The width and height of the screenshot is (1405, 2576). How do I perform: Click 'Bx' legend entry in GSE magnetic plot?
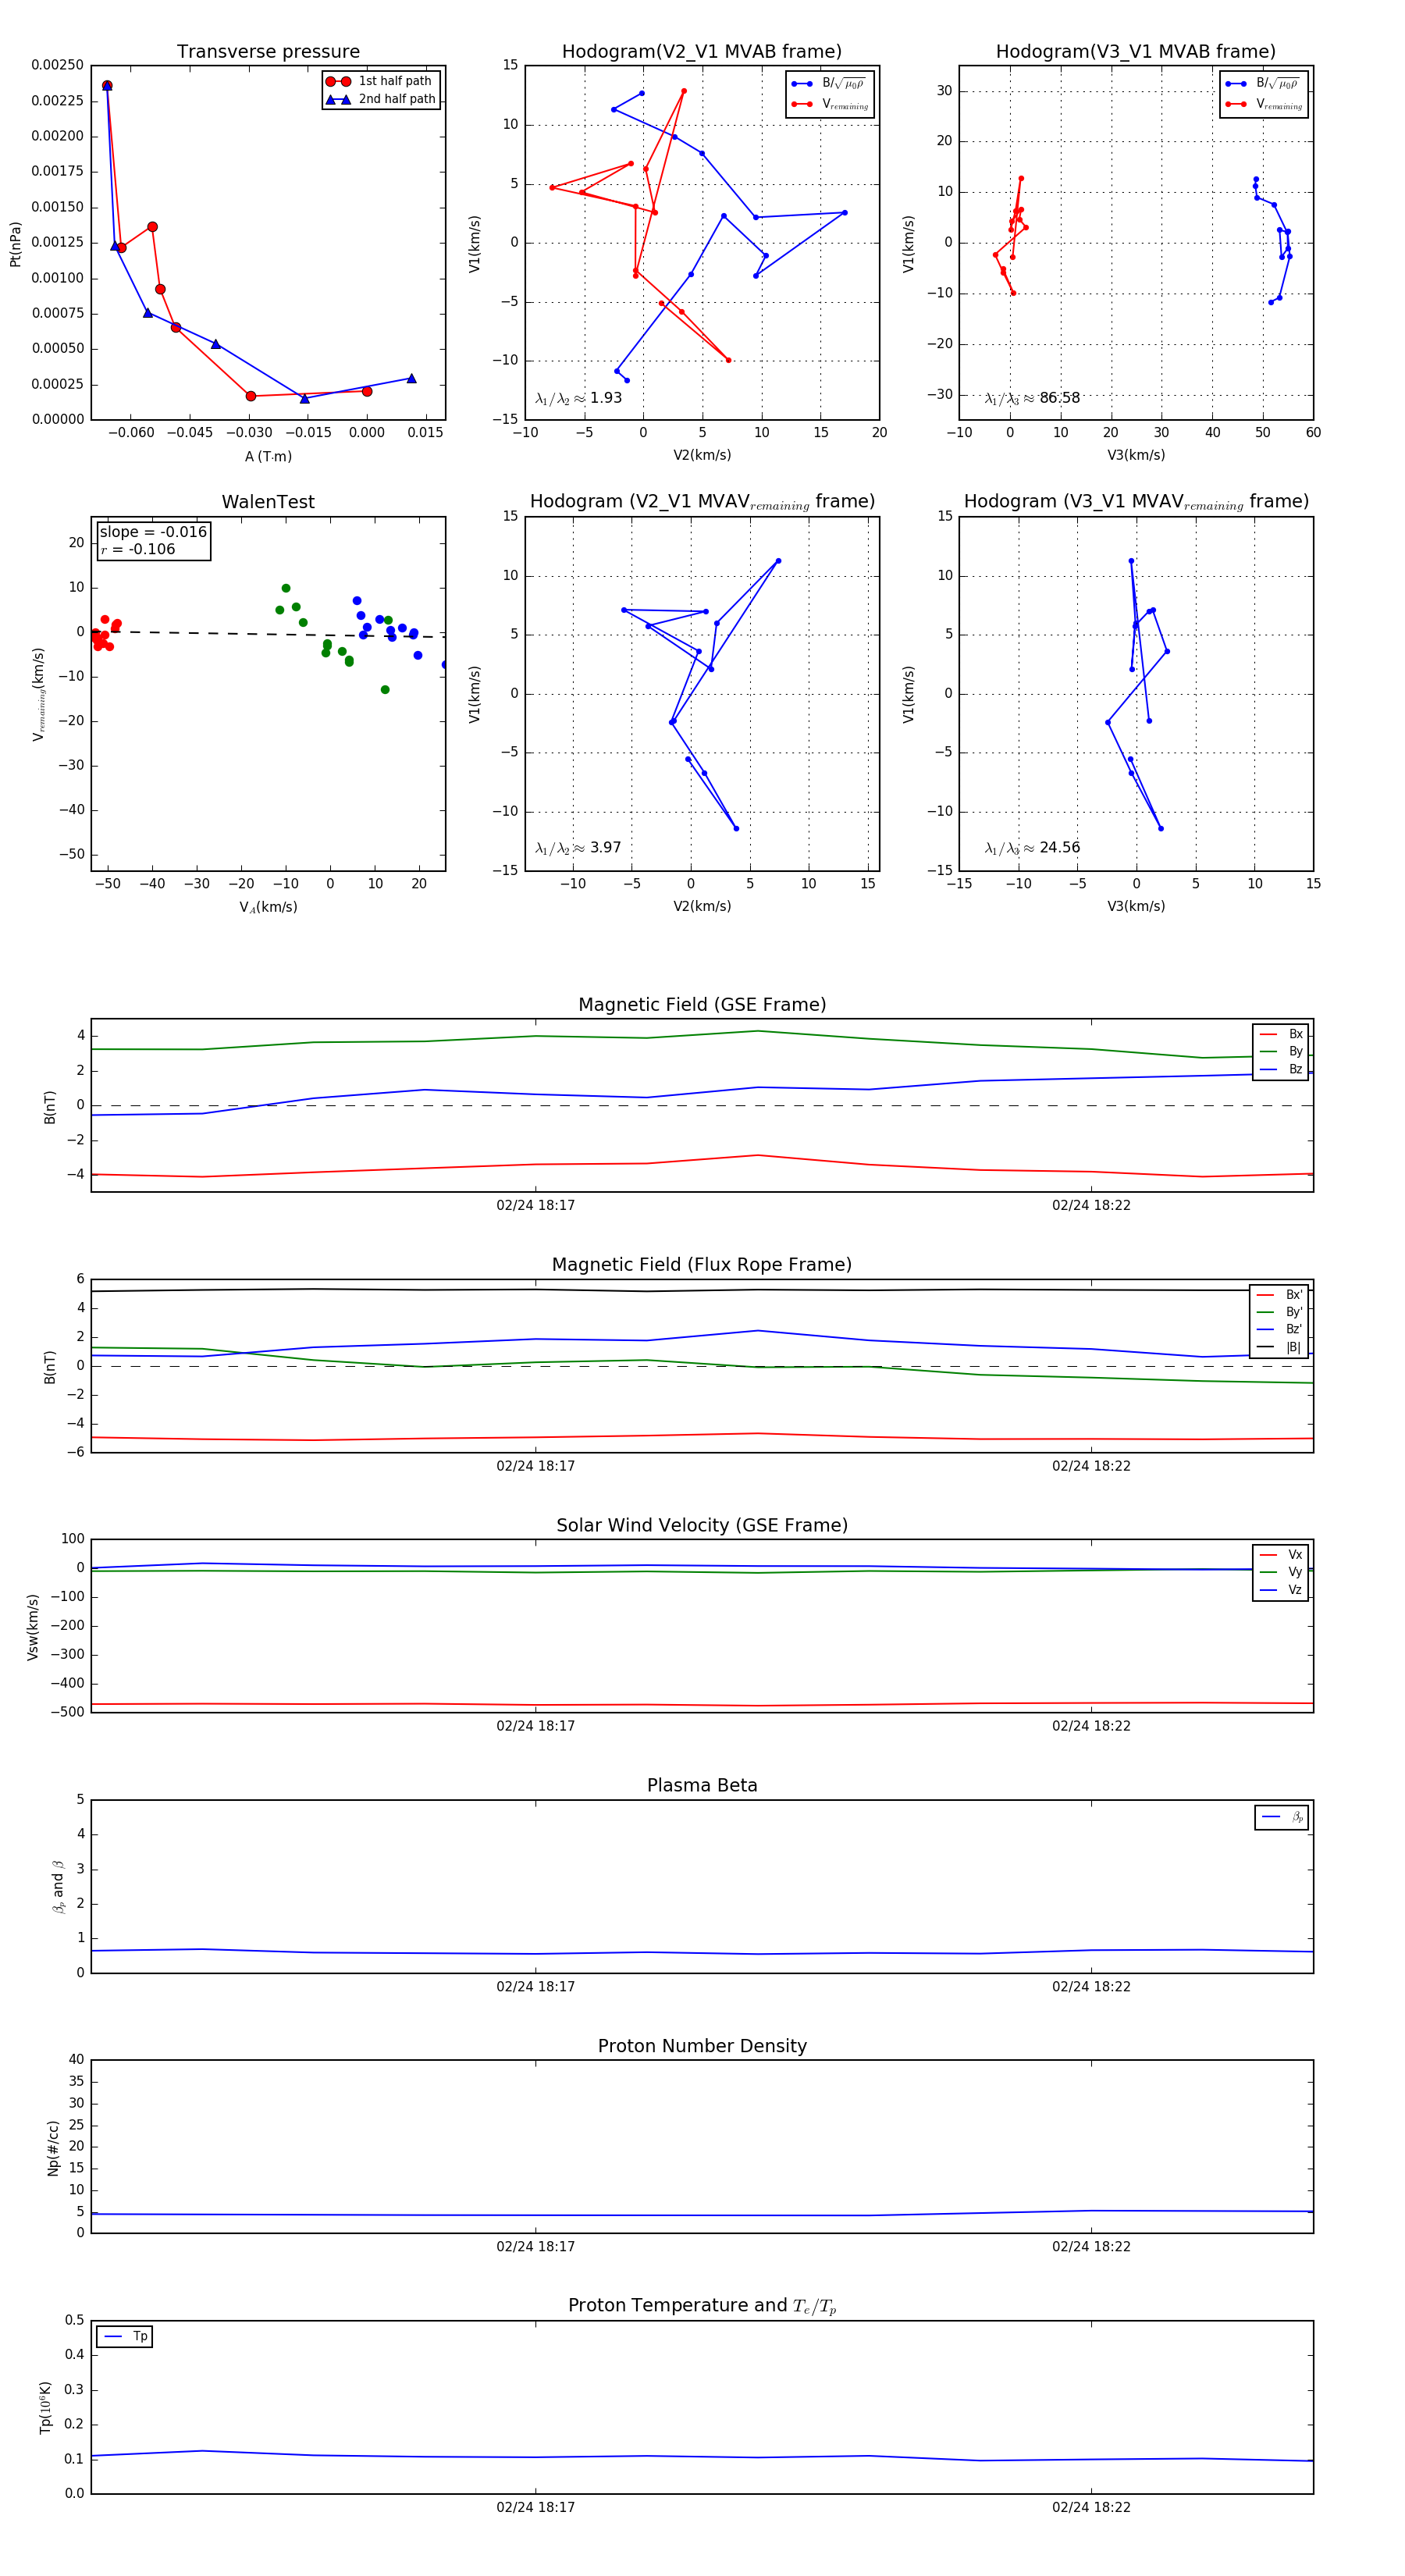coord(1281,1034)
